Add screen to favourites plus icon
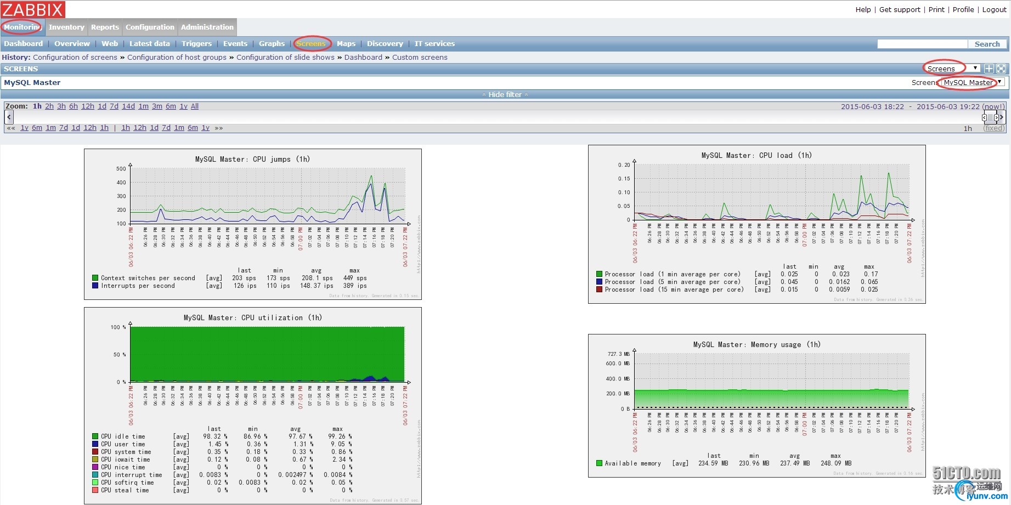 989,69
